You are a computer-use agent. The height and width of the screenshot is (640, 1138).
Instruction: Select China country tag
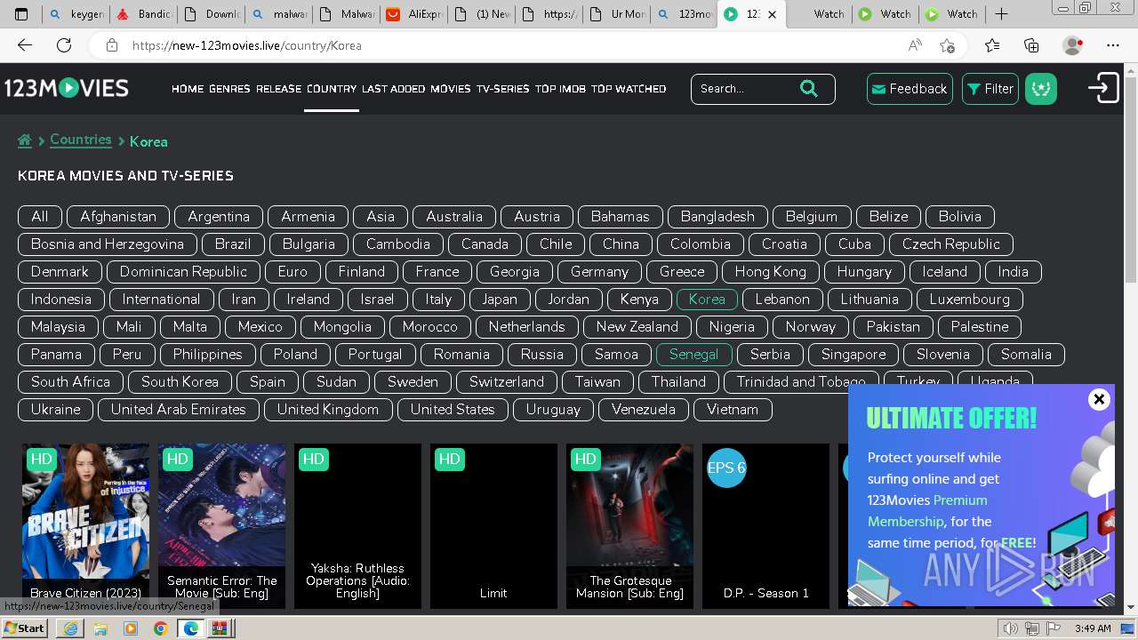coord(621,244)
